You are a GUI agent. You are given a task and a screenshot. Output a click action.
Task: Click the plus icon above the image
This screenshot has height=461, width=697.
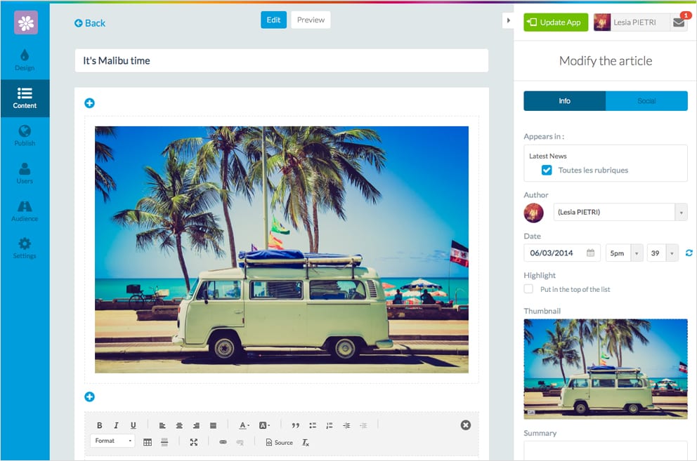pyautogui.click(x=89, y=103)
